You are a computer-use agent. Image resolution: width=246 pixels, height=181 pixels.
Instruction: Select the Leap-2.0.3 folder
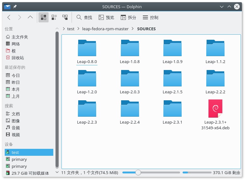pos(130,82)
